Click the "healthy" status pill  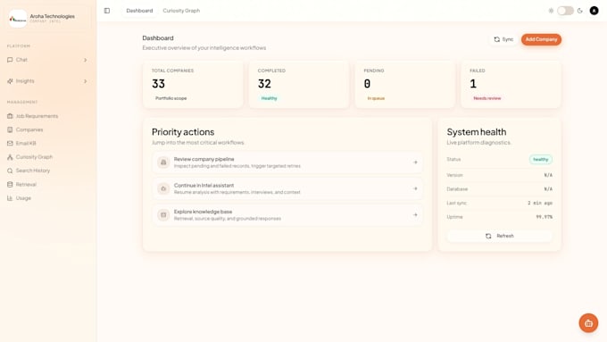coord(541,160)
